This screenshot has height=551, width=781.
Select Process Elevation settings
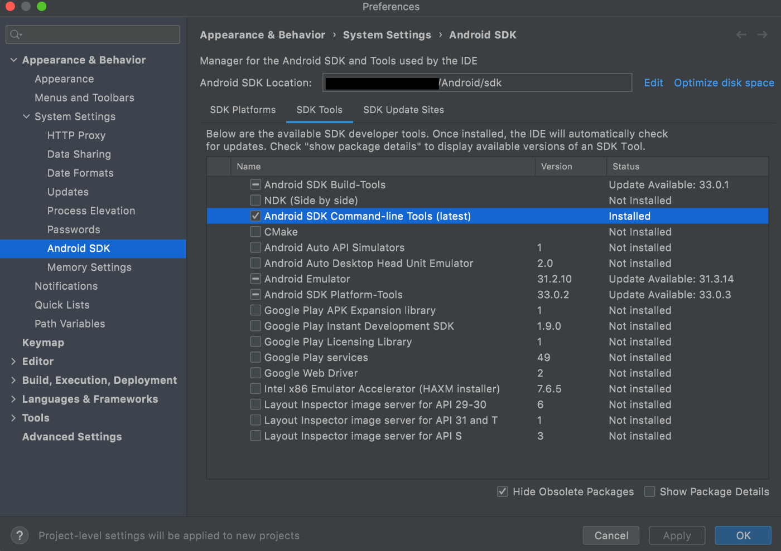(x=91, y=211)
